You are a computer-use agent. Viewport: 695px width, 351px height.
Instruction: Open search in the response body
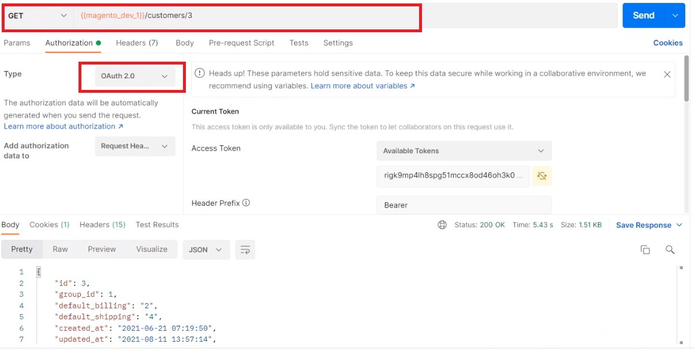point(670,250)
